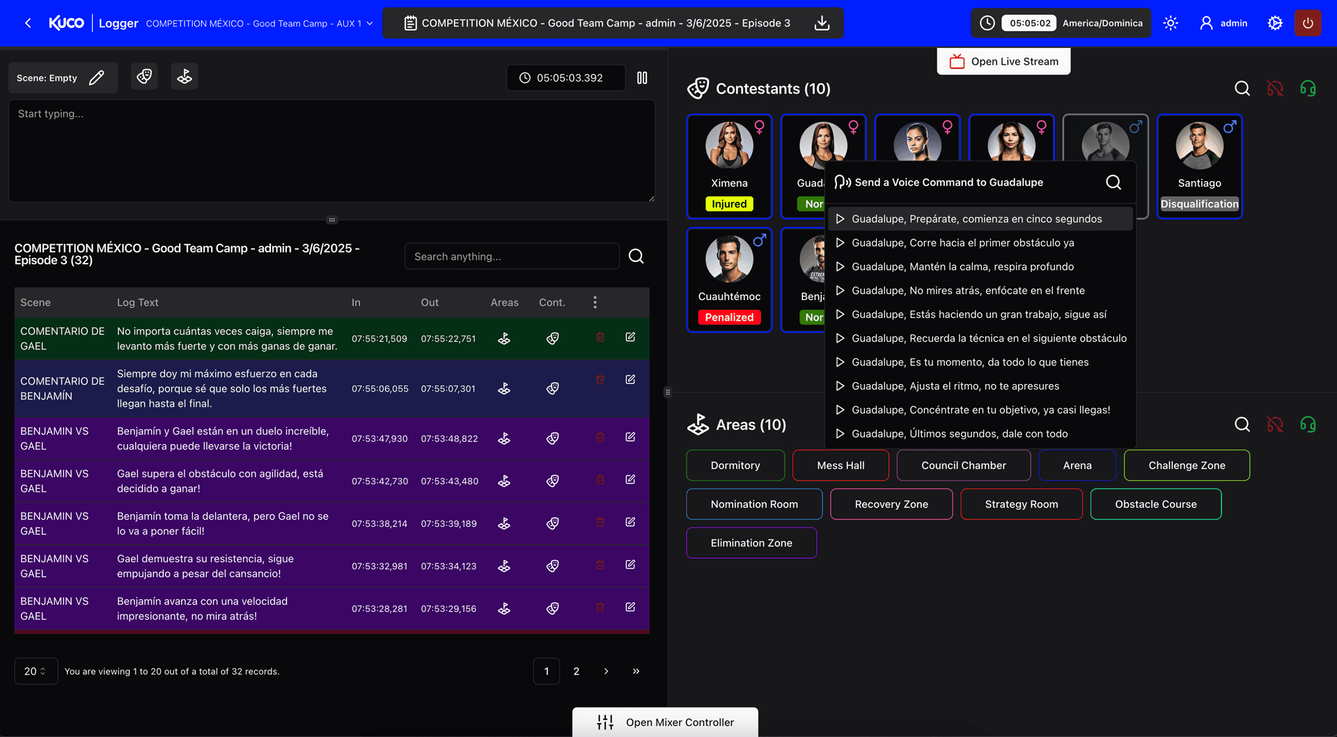This screenshot has height=737, width=1337.
Task: Open search inside the voice command popup
Action: 1112,182
